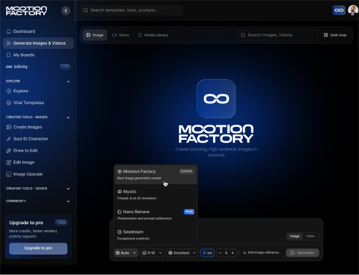Open the user profile avatar

click(x=353, y=11)
